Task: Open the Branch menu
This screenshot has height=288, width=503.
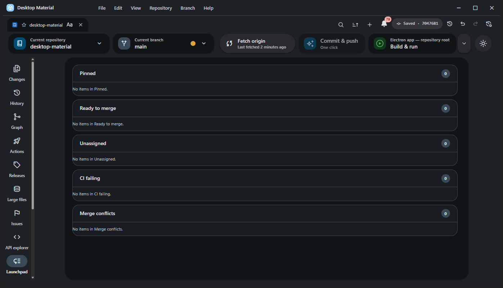Action: tap(188, 8)
